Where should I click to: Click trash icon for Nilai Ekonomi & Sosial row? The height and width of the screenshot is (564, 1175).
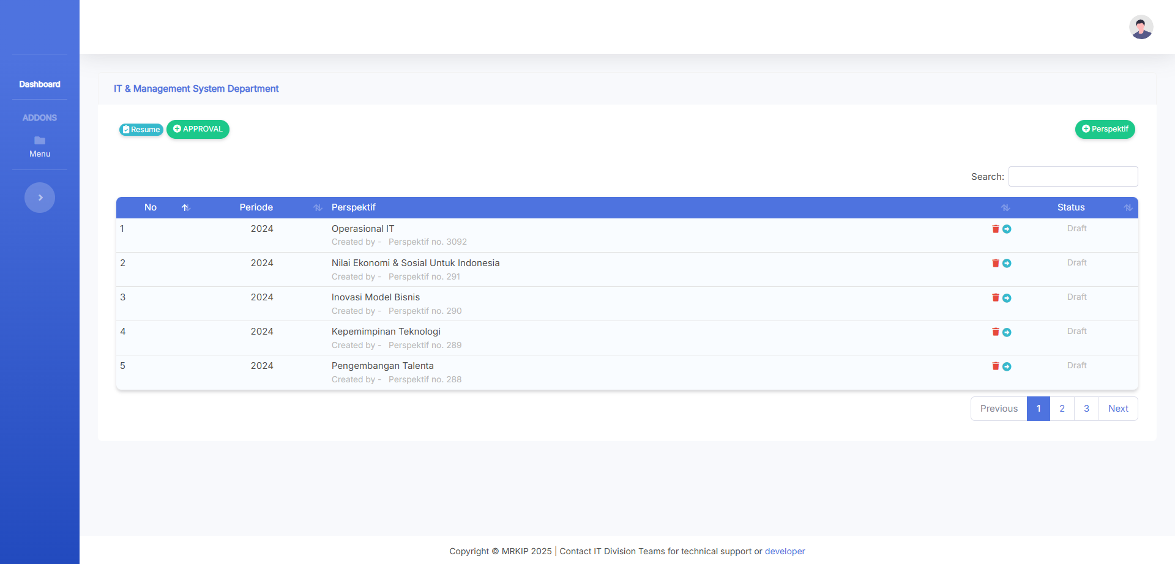tap(995, 263)
